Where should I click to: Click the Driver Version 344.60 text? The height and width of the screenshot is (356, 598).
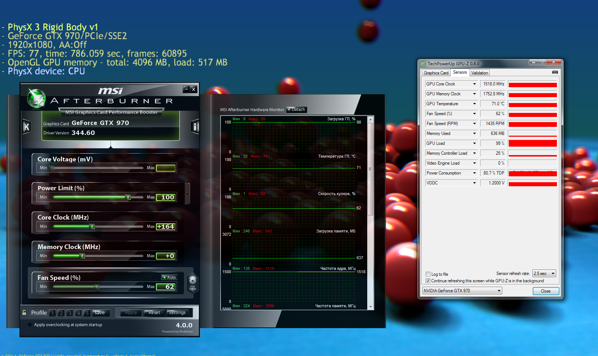(x=69, y=133)
